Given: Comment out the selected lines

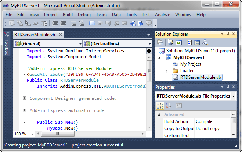Looking at the screenshot, I should 73,23.
